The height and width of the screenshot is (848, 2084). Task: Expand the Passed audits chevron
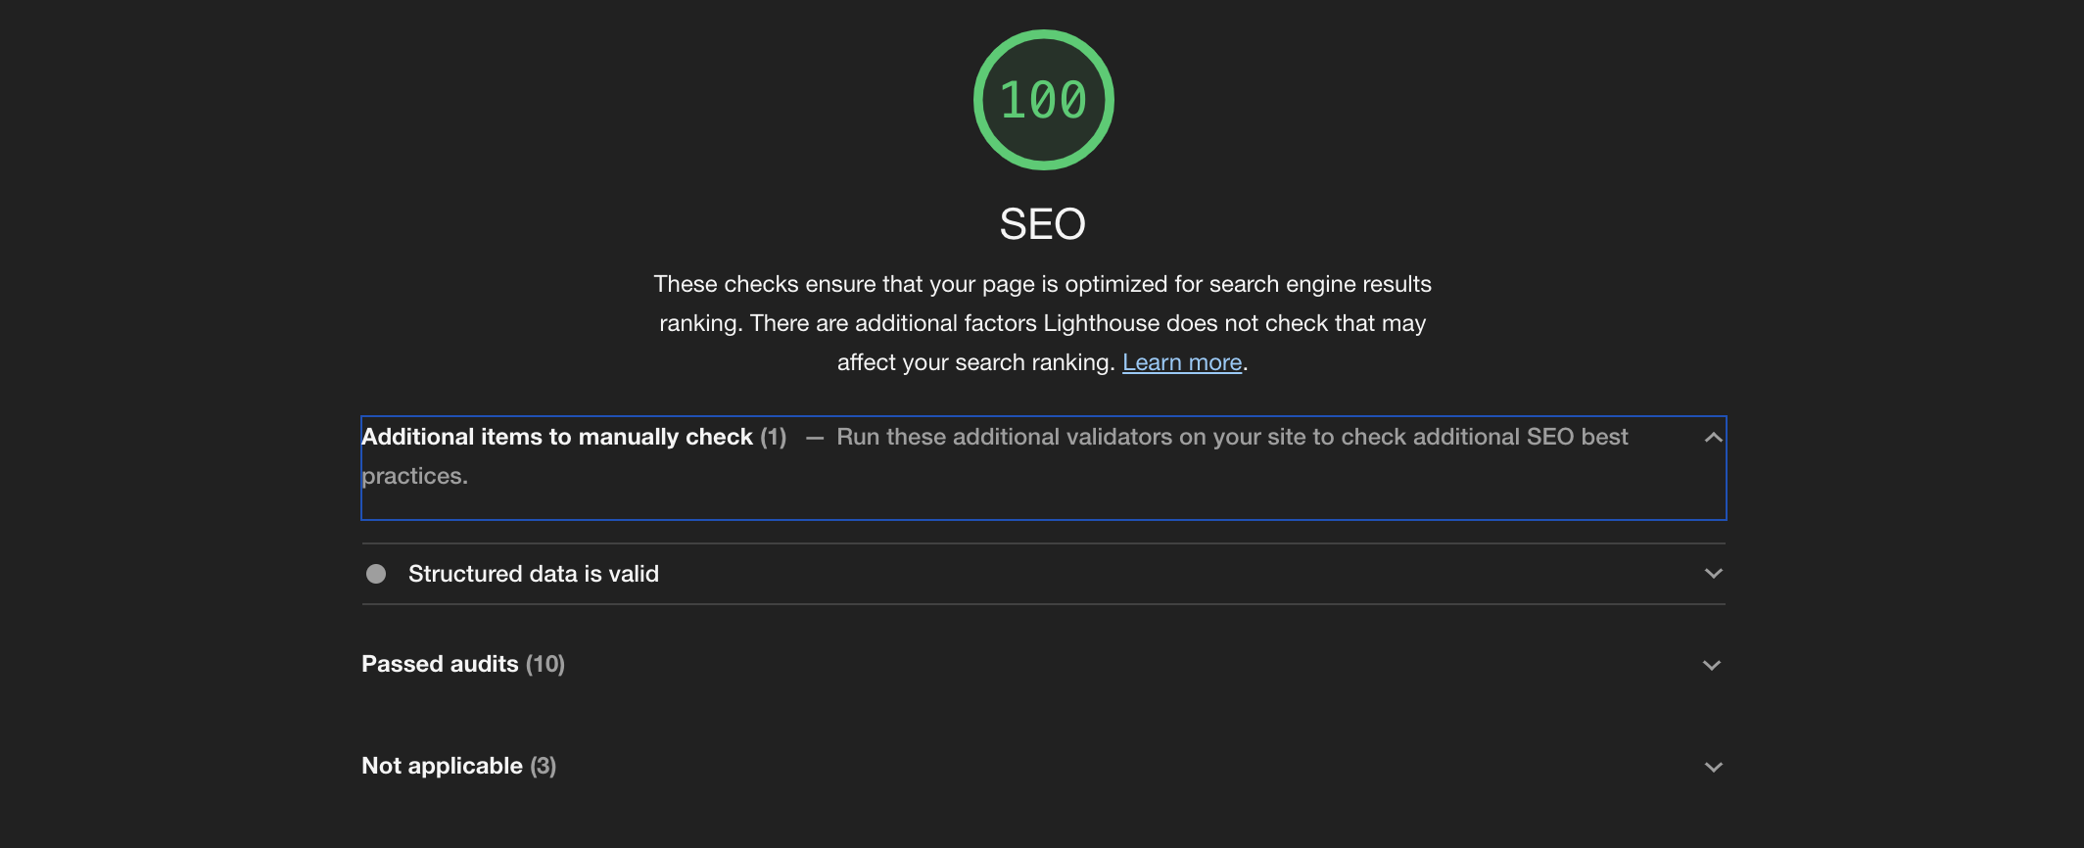(1712, 665)
